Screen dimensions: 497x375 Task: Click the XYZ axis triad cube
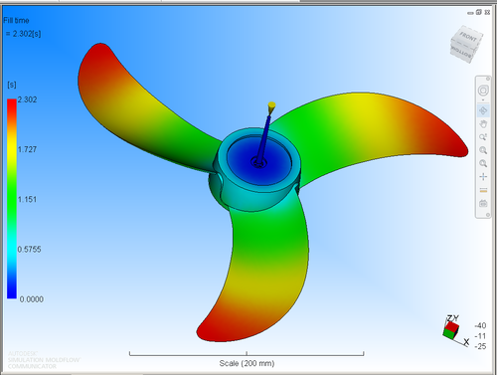(x=451, y=330)
